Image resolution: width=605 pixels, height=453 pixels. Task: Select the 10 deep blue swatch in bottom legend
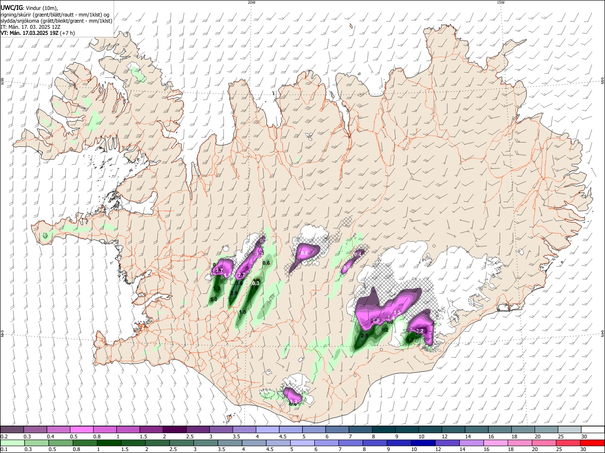point(423,443)
